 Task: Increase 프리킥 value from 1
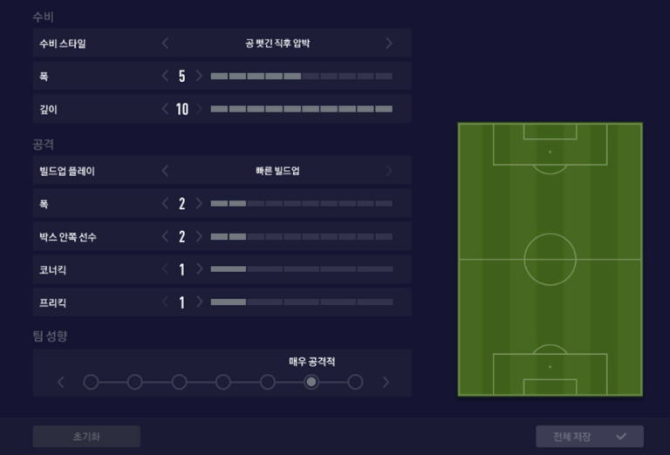199,302
